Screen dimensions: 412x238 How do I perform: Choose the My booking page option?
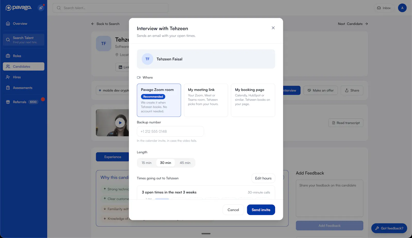[x=253, y=100]
